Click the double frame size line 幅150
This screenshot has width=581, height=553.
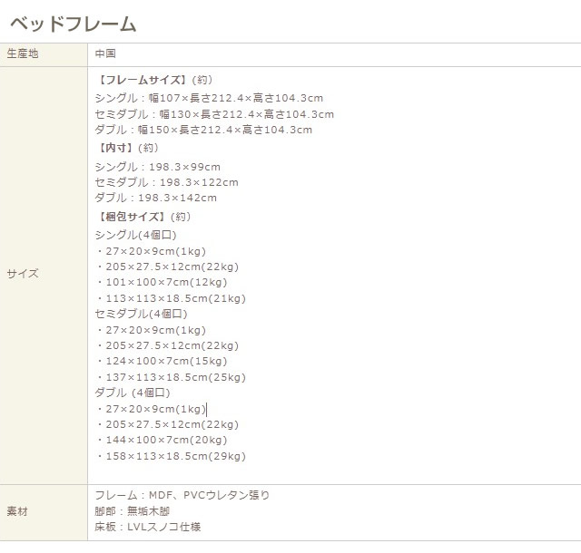[203, 130]
